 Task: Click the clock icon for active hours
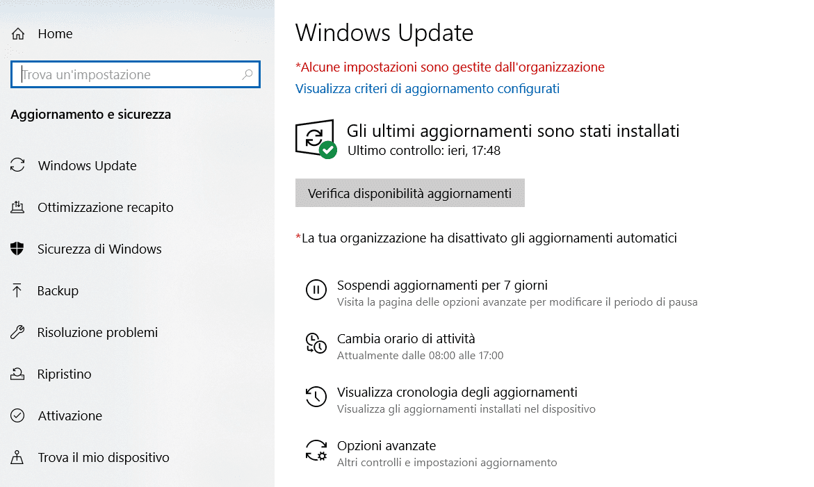click(316, 343)
